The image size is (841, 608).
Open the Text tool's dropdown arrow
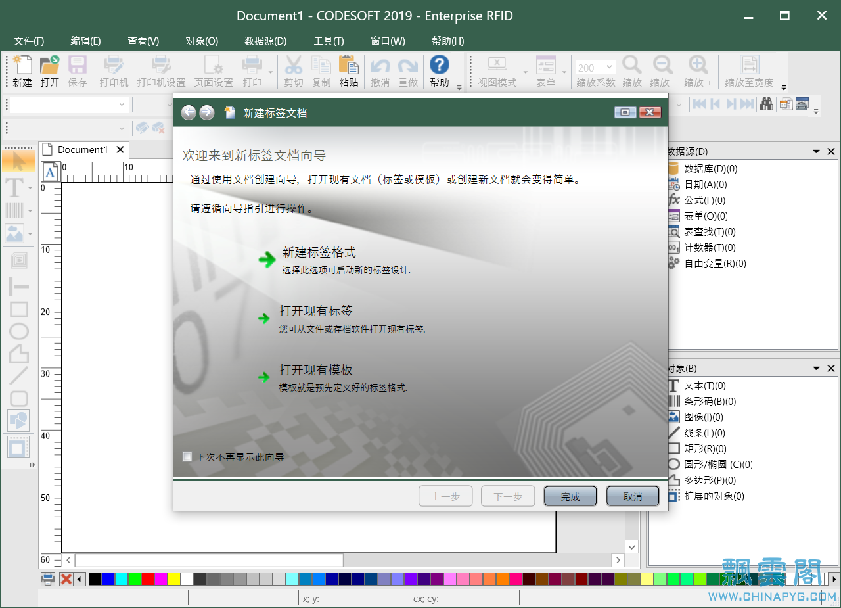coord(30,188)
